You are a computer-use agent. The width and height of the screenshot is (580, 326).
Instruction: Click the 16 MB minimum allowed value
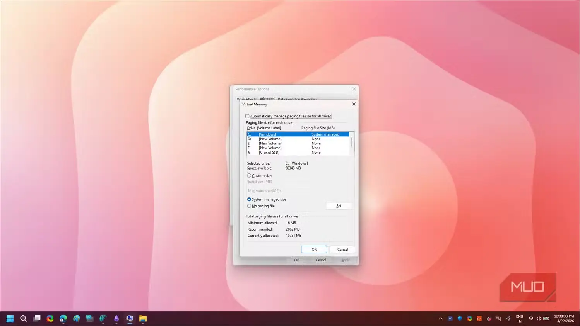(291, 223)
